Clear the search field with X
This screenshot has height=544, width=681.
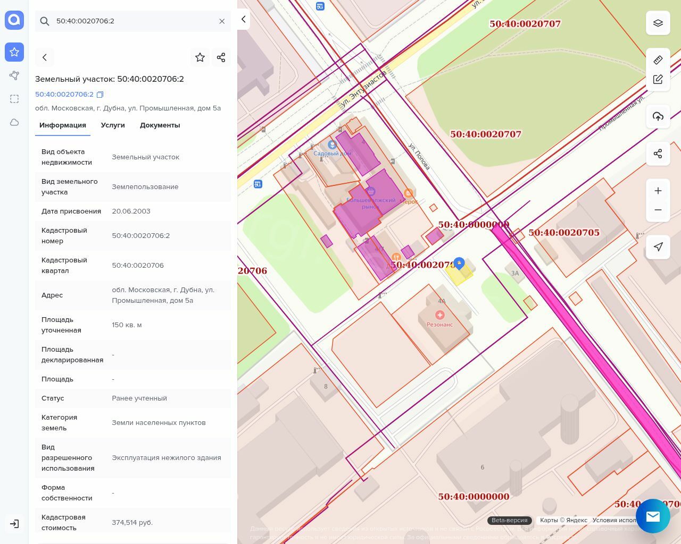coord(222,21)
